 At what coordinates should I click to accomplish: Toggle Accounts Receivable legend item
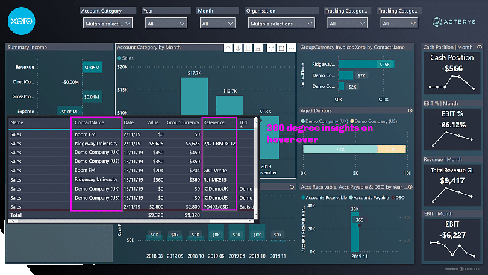click(x=324, y=198)
